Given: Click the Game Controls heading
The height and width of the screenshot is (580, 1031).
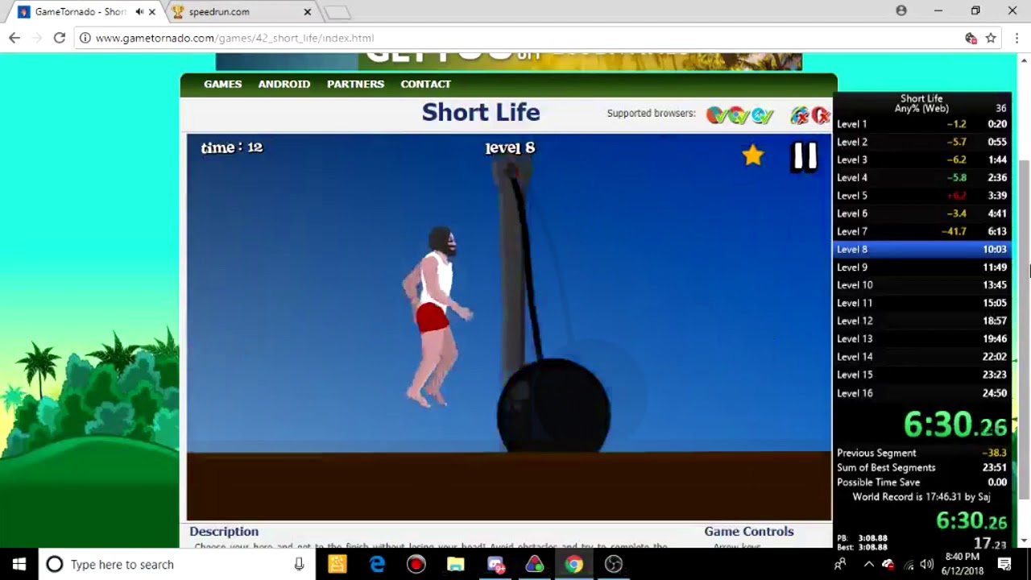Looking at the screenshot, I should pyautogui.click(x=749, y=531).
